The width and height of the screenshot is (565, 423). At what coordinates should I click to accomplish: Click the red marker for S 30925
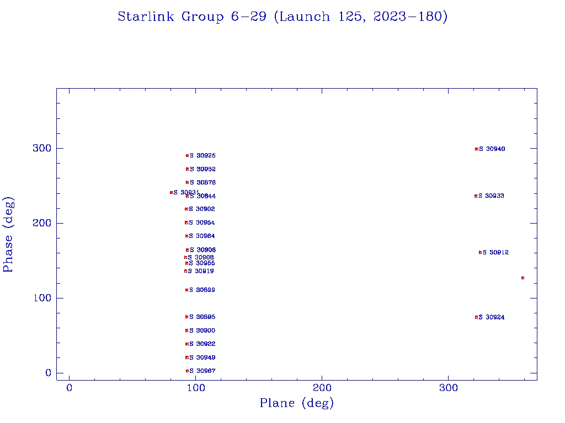point(187,156)
